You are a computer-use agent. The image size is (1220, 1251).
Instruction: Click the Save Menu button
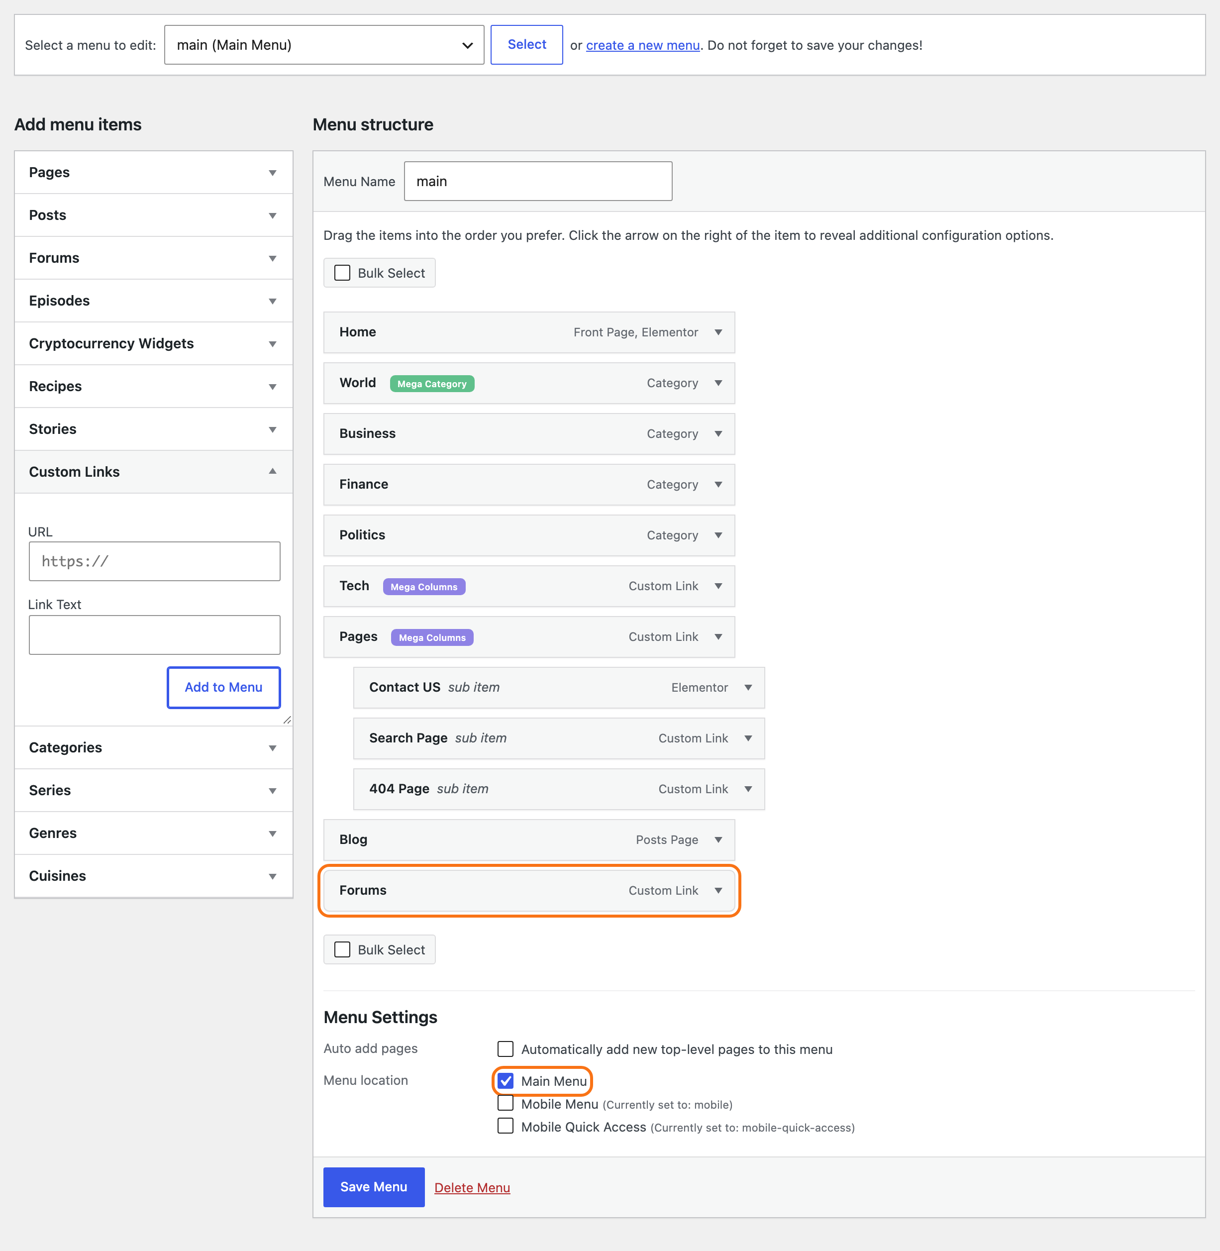(374, 1187)
